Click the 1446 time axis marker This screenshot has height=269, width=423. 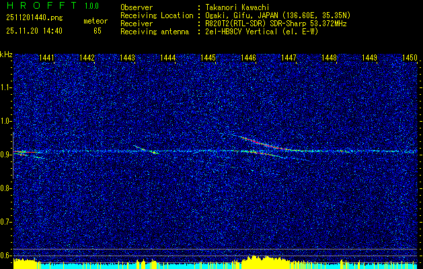coord(248,58)
